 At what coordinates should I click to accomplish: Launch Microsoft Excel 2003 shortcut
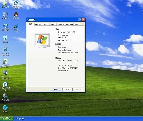click(x=5, y=63)
